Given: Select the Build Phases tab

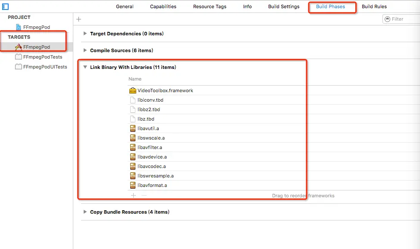Looking at the screenshot, I should pos(331,6).
